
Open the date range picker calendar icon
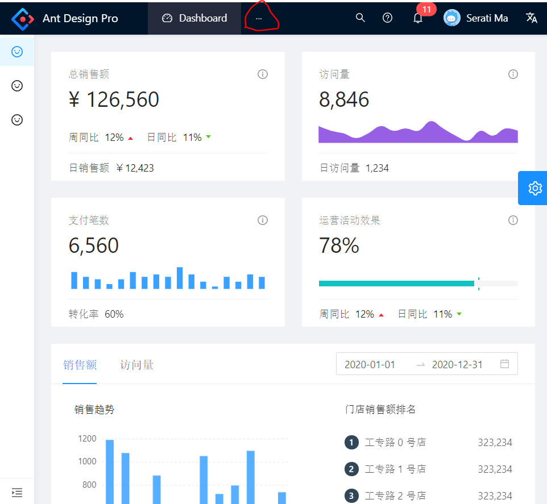coord(504,364)
